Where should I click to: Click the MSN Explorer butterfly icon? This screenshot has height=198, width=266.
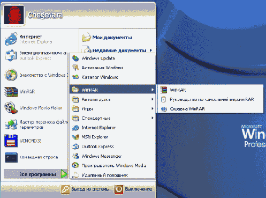(75, 137)
